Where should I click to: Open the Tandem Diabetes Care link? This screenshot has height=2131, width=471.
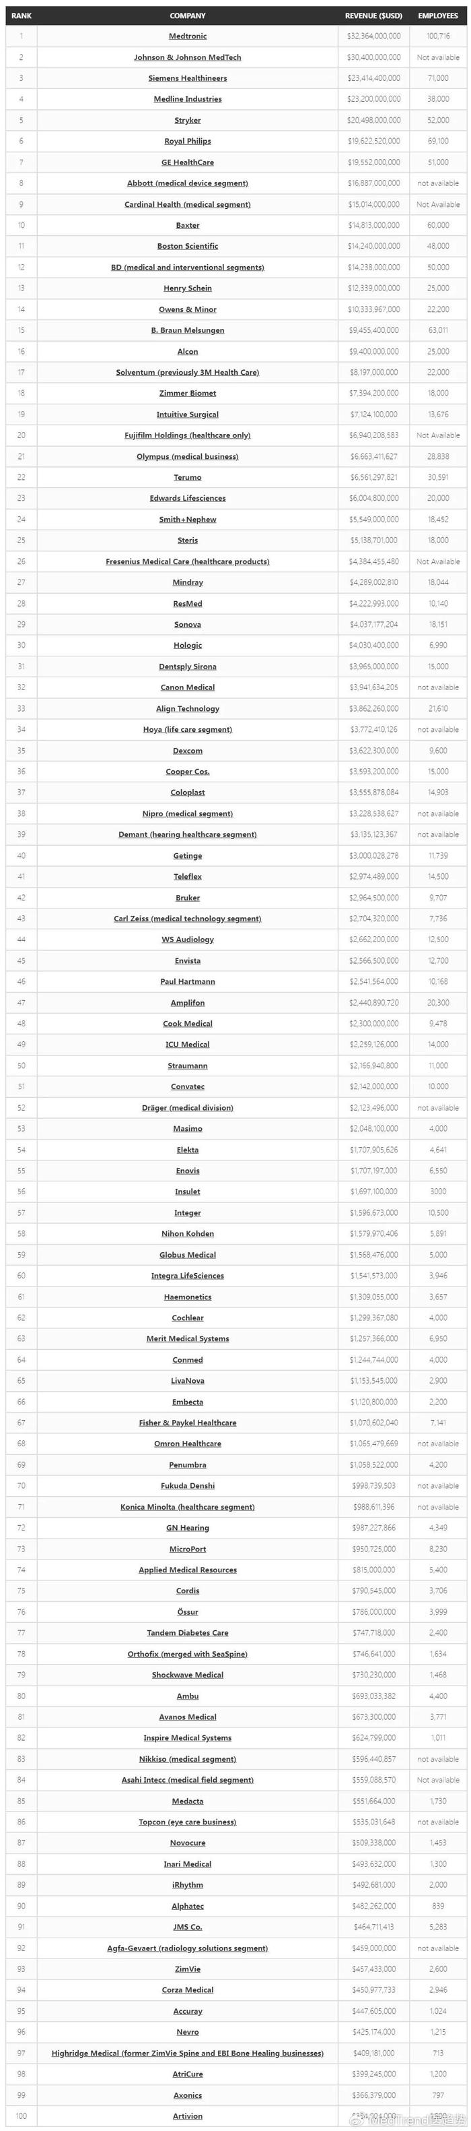(188, 1633)
